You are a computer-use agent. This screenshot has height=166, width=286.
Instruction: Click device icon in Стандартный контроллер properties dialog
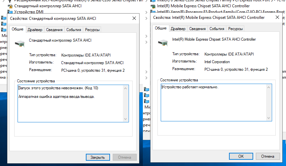point(20,44)
